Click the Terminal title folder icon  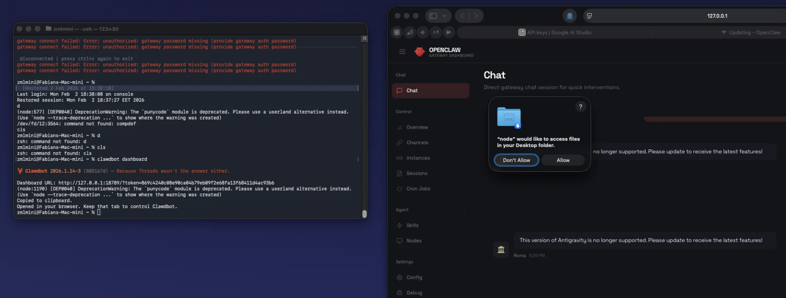click(49, 29)
